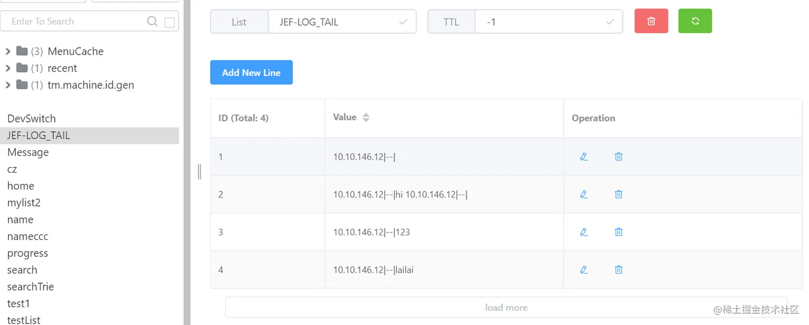Screen dimensions: 809x325
Task: Edit the row 2 list value
Action: (584, 195)
